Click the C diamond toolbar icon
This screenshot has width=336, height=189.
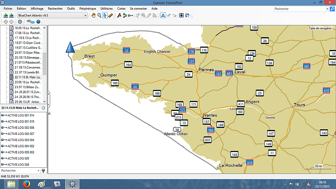pos(11,22)
